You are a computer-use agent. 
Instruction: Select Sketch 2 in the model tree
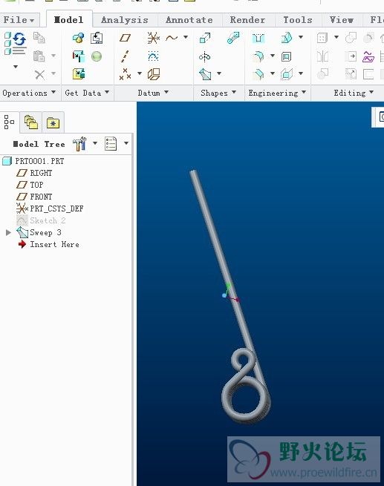pyautogui.click(x=48, y=220)
